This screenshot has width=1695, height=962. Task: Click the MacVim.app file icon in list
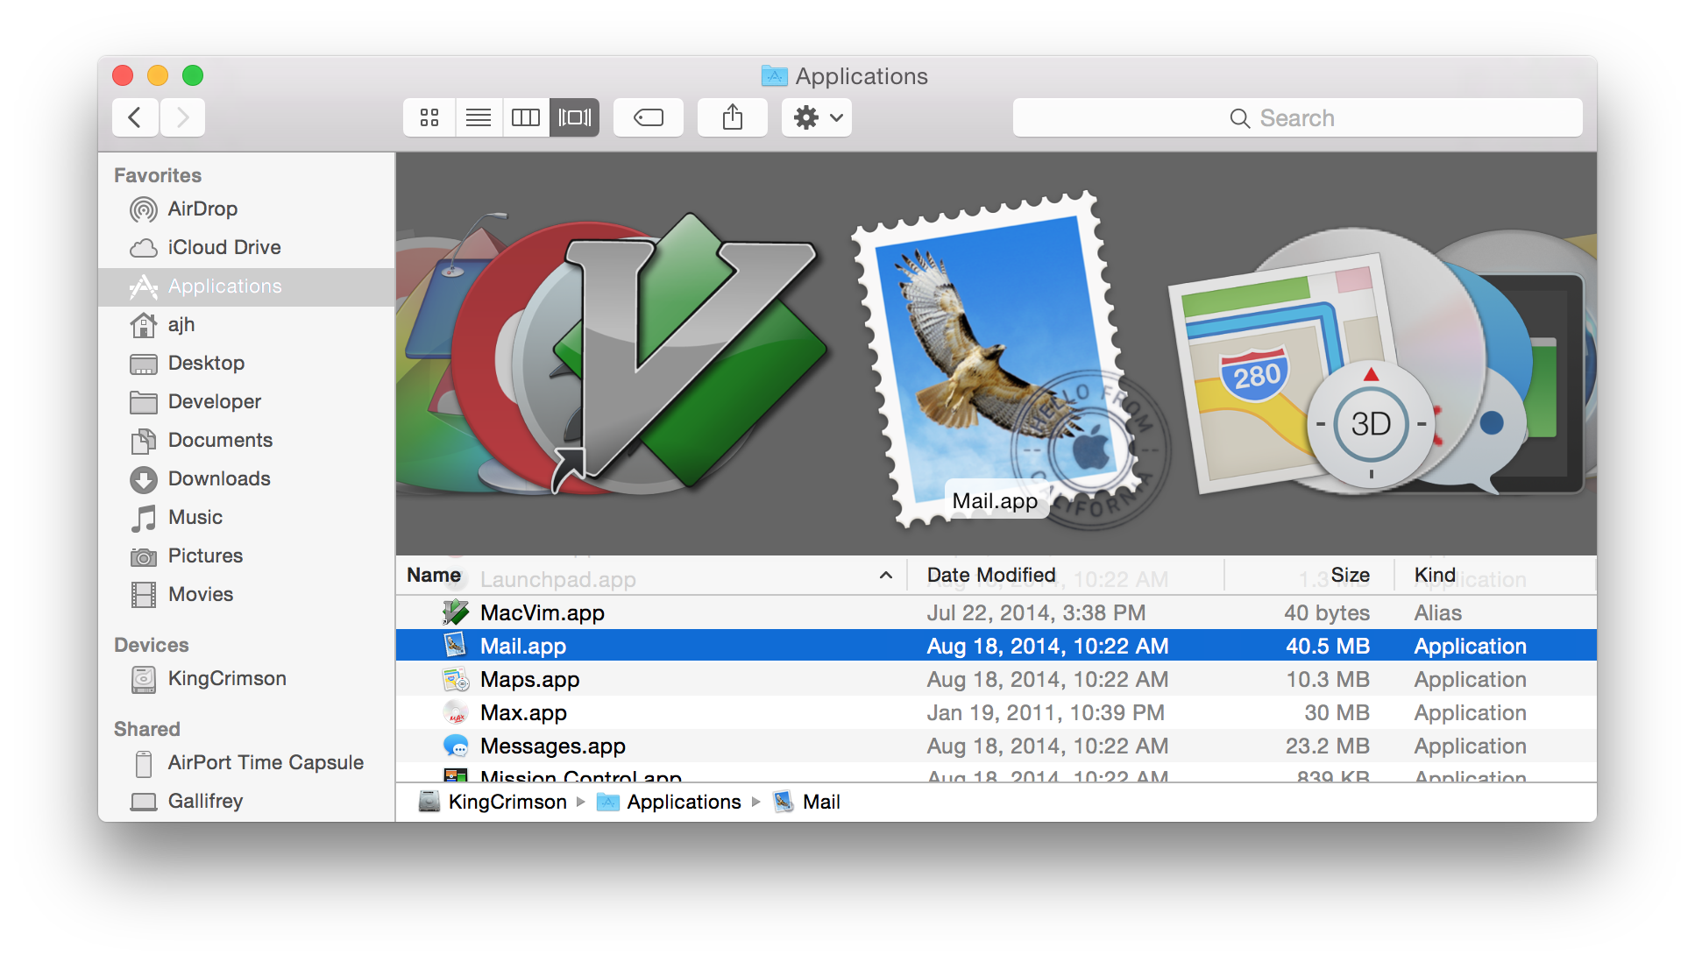tap(456, 612)
